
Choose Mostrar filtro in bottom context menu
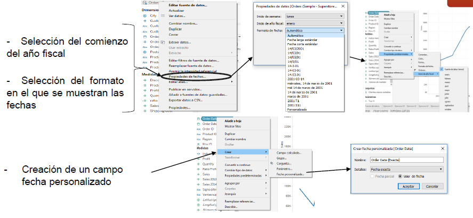tap(233, 127)
